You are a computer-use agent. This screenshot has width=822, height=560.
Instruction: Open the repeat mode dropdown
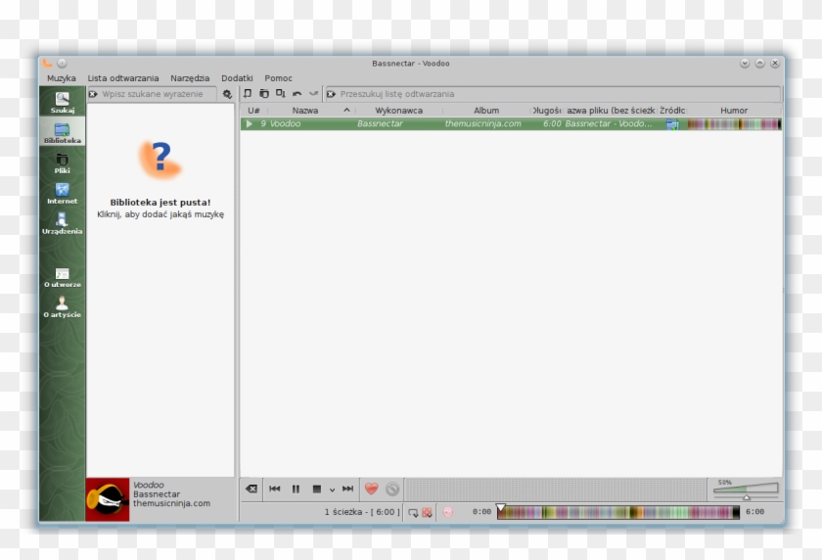(x=413, y=512)
